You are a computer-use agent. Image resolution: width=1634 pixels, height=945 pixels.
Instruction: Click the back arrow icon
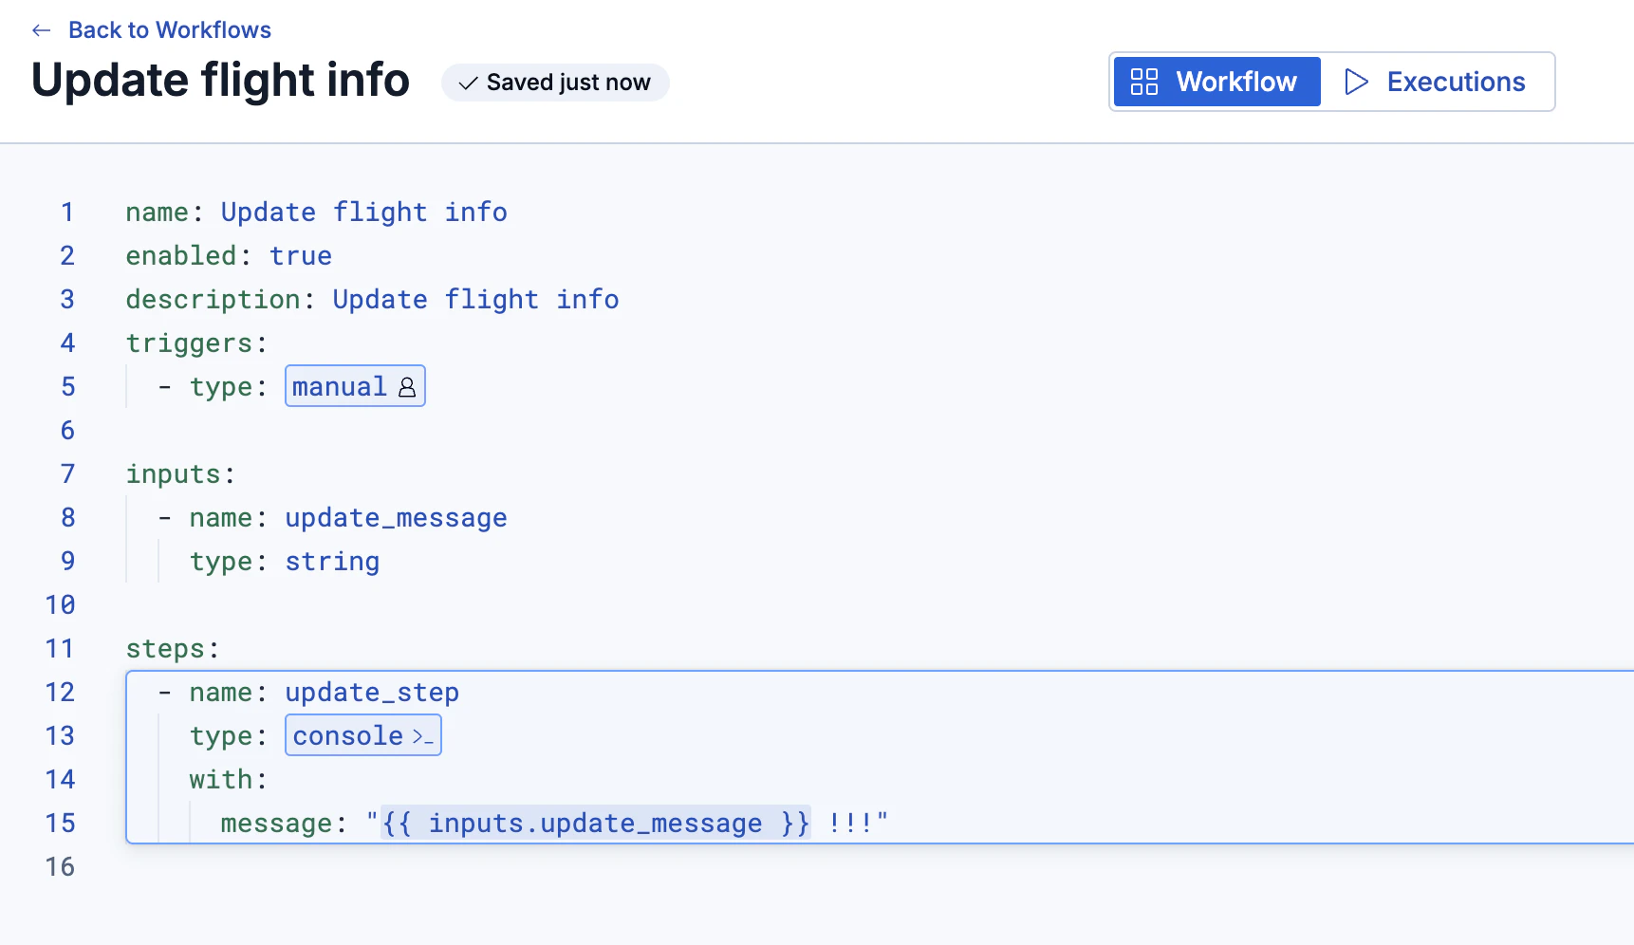[x=41, y=30]
